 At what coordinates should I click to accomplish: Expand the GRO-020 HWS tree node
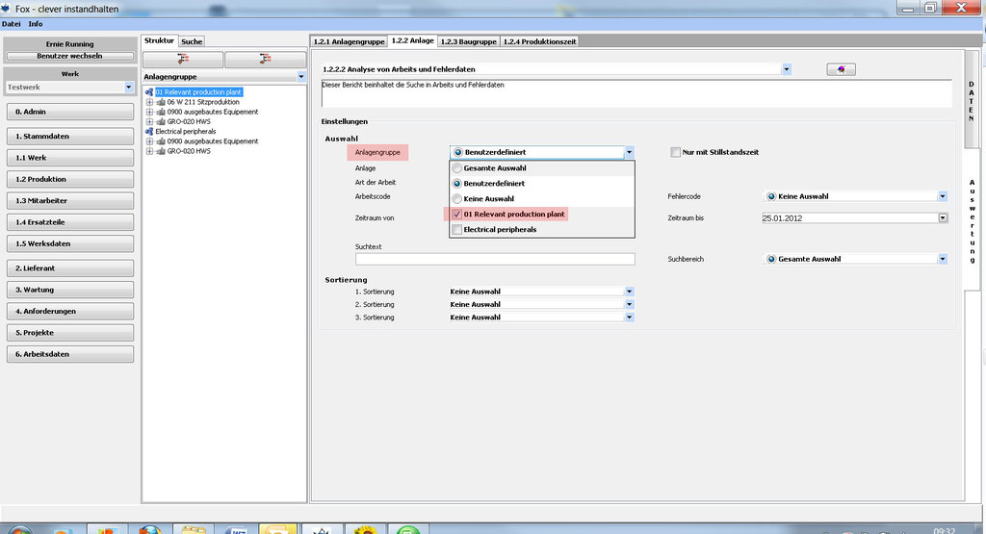[149, 121]
